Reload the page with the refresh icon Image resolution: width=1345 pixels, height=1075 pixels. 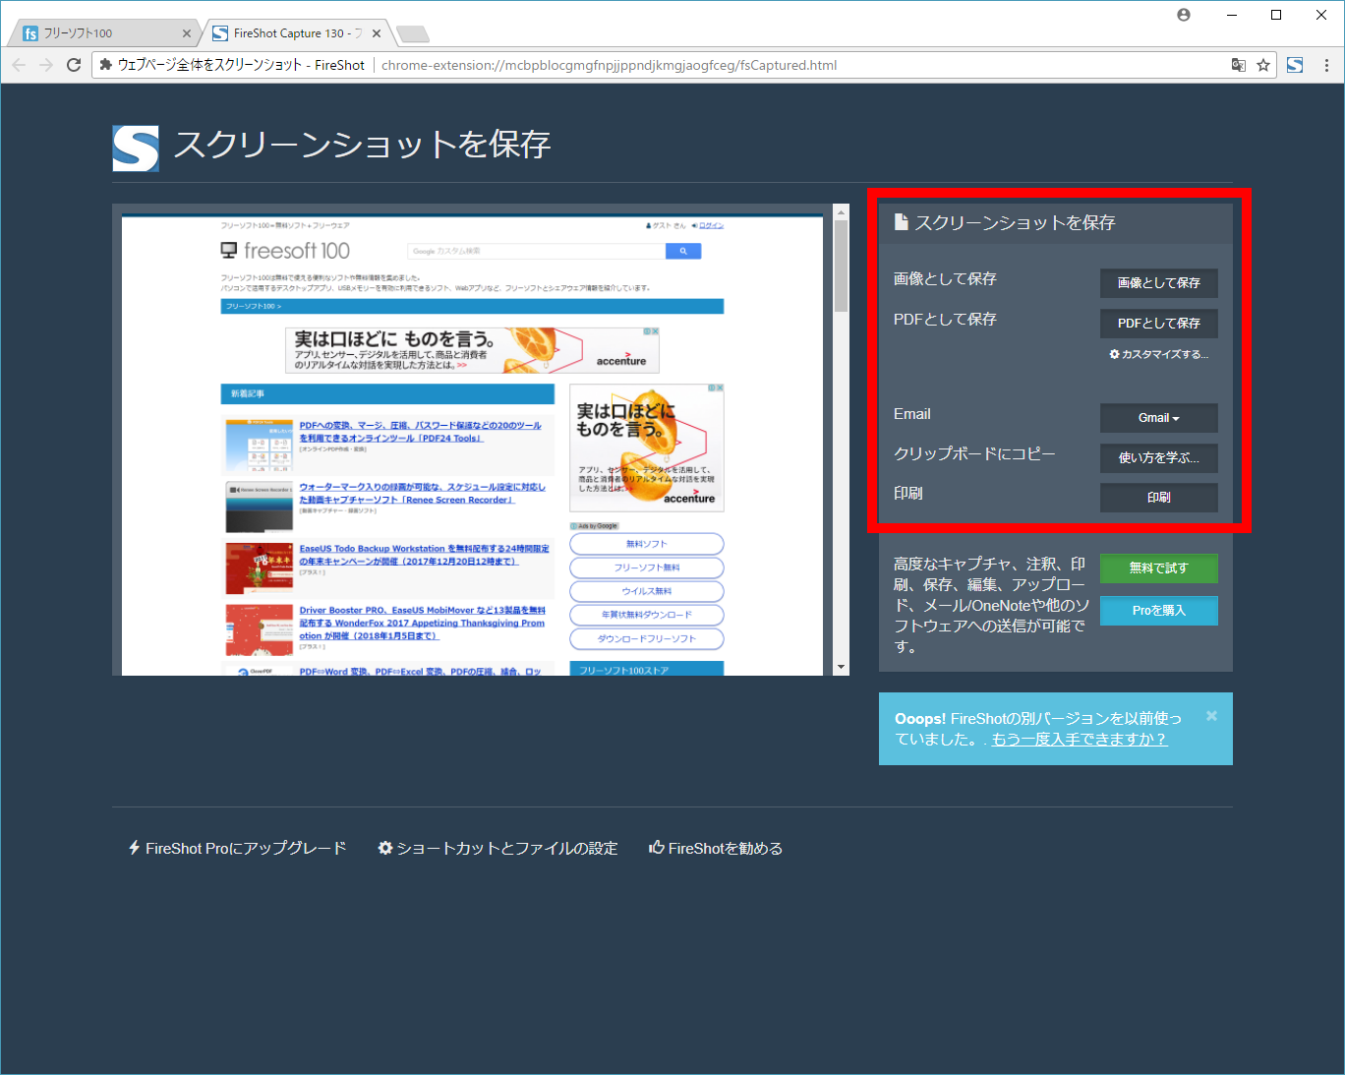point(73,65)
